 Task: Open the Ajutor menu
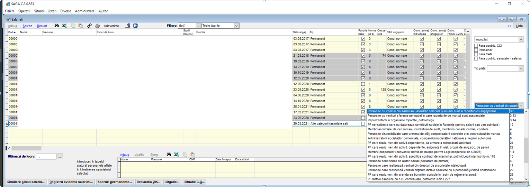tap(103, 11)
